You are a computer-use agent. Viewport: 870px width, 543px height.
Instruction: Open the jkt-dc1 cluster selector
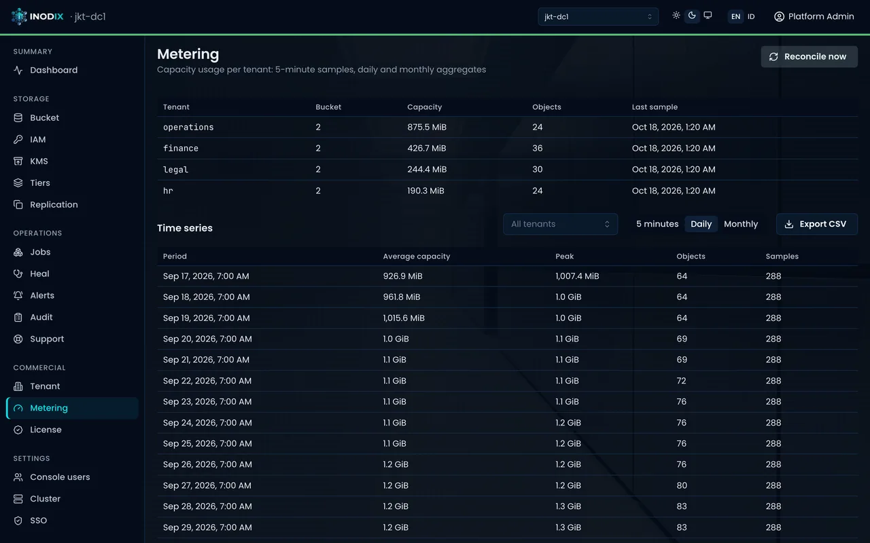click(598, 16)
